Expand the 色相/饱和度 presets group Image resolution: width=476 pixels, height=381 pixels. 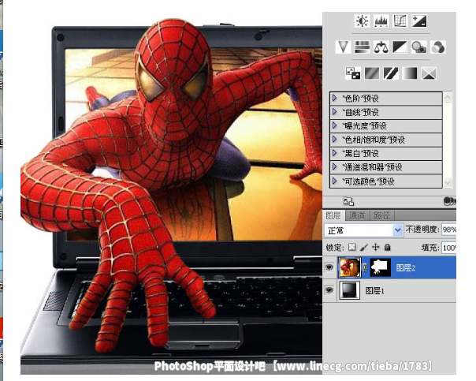point(334,140)
